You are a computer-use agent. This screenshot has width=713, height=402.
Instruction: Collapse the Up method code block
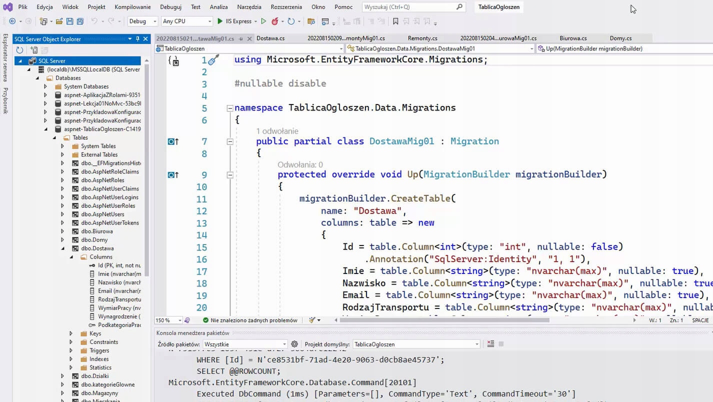point(230,175)
